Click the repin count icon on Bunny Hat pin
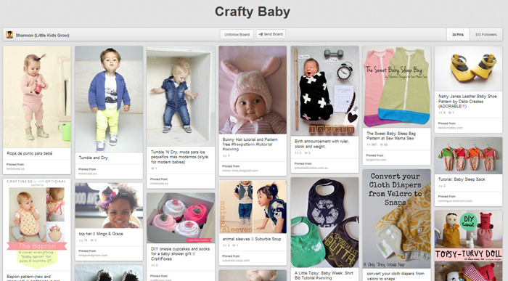 [x=224, y=156]
